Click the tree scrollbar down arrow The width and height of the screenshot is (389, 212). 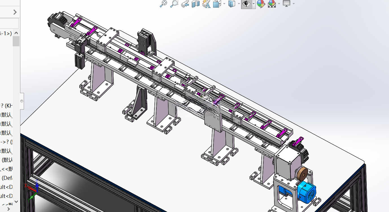[x=16, y=202]
